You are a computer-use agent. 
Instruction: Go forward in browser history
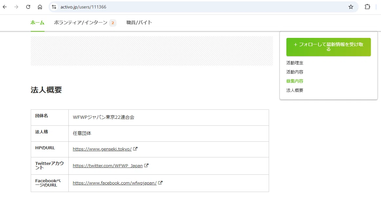(x=16, y=7)
